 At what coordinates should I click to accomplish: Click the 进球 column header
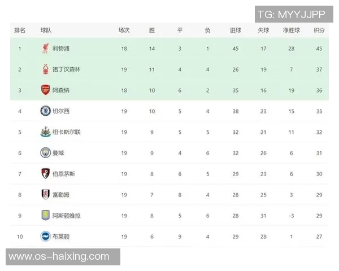(236, 30)
